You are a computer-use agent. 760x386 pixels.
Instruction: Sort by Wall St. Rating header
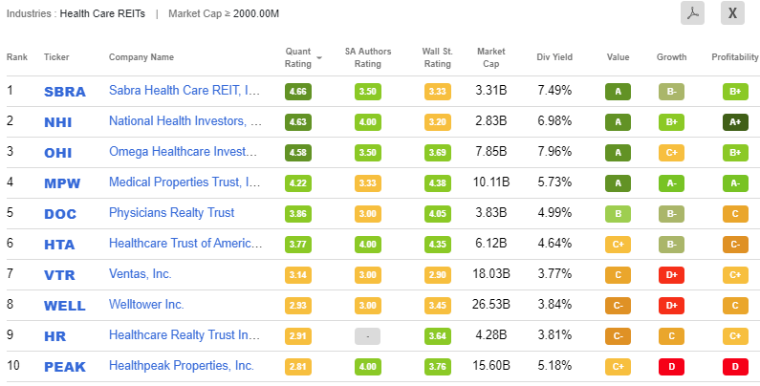[437, 57]
